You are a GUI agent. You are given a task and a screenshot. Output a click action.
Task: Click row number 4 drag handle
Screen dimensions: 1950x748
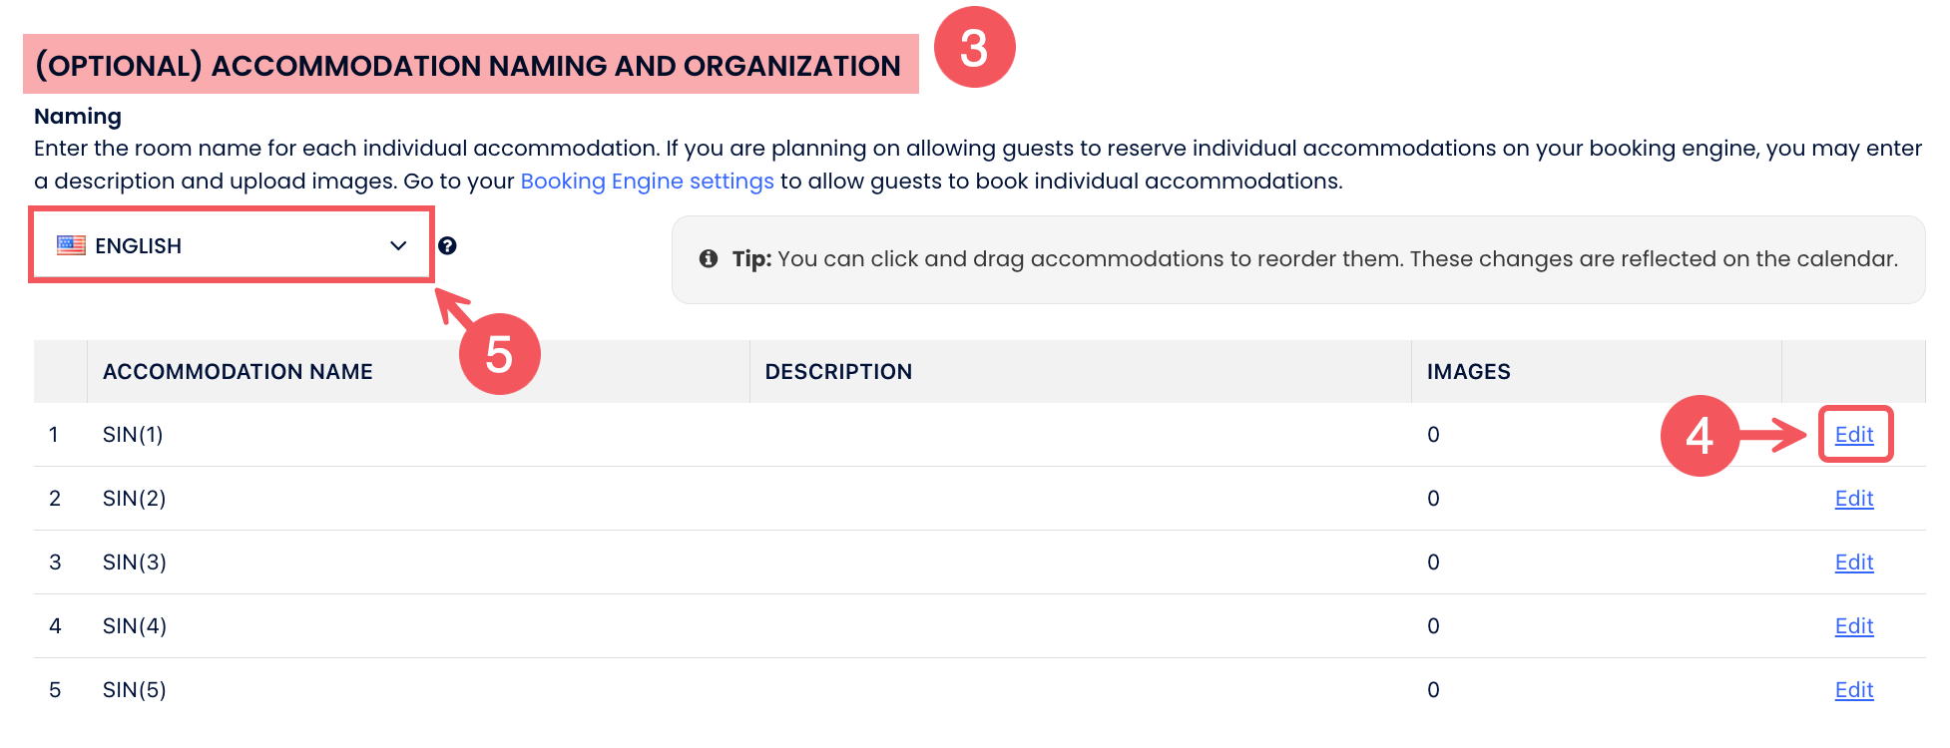click(55, 626)
